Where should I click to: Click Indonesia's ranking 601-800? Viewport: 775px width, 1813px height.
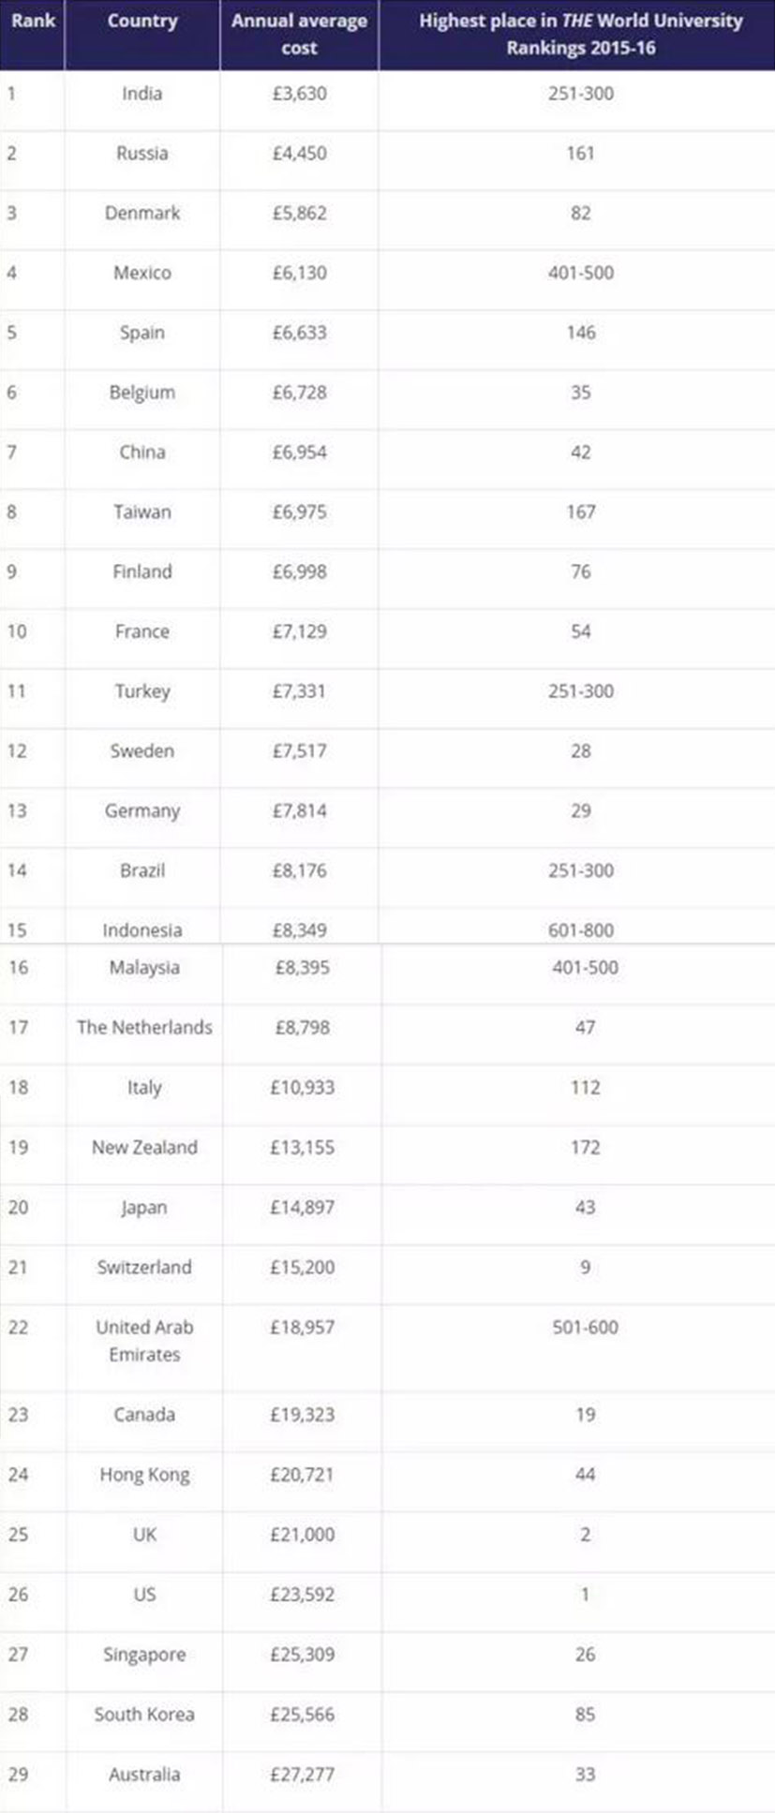point(581,930)
